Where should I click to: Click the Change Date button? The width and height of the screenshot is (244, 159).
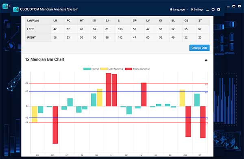tap(199, 48)
